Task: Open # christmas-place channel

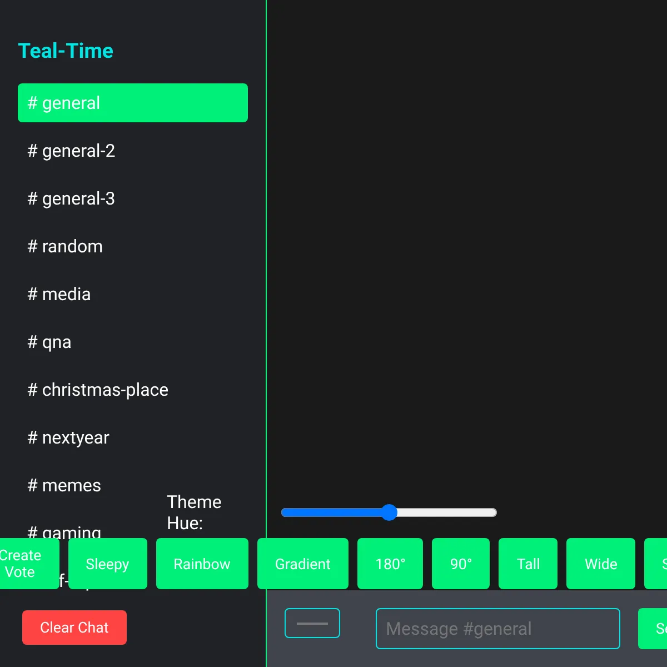Action: tap(133, 390)
